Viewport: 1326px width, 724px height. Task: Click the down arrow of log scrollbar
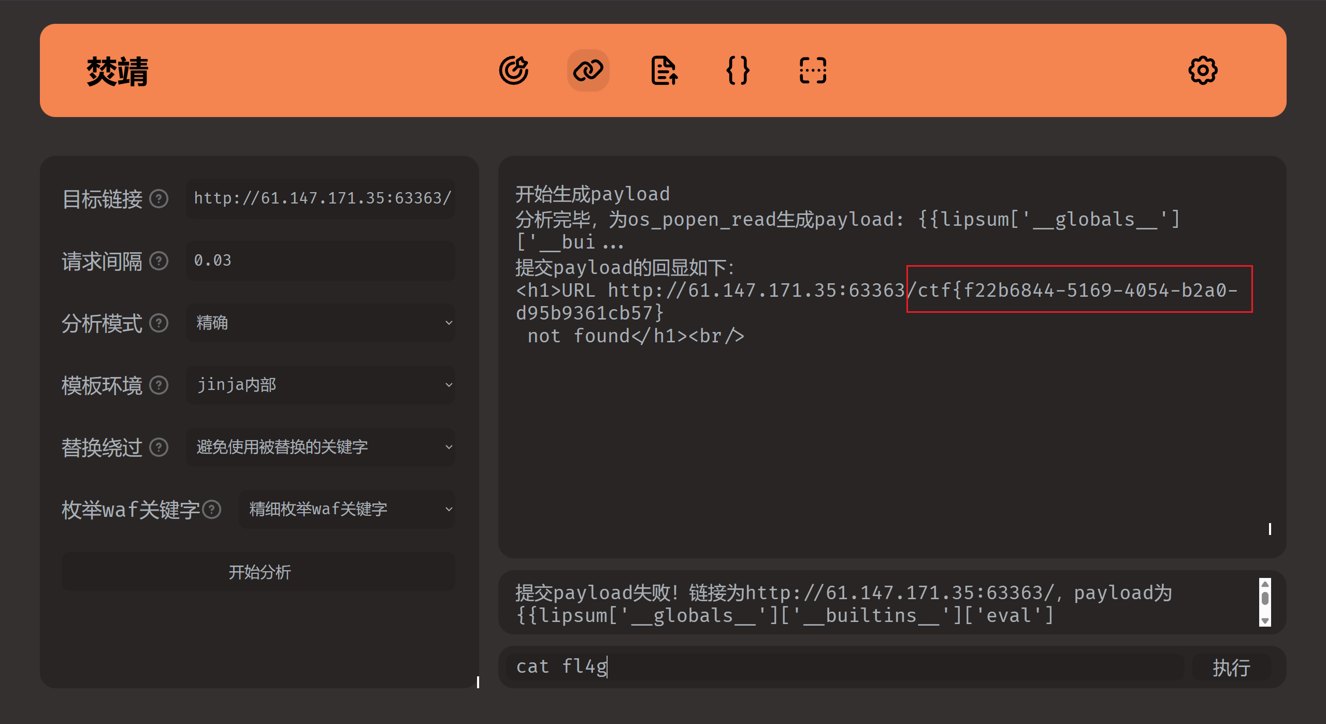click(x=1265, y=620)
